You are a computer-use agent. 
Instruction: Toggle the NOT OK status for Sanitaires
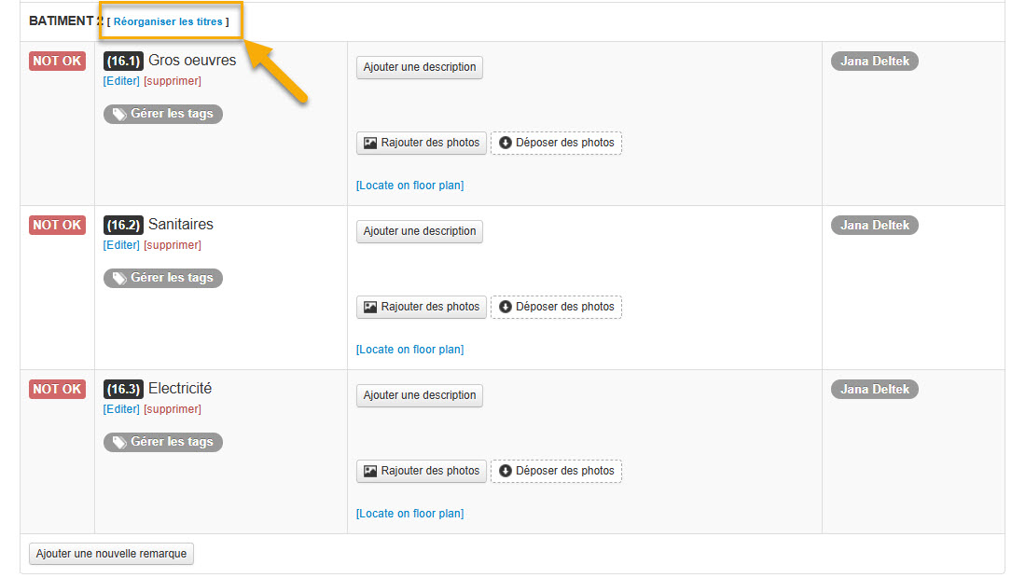(x=58, y=226)
